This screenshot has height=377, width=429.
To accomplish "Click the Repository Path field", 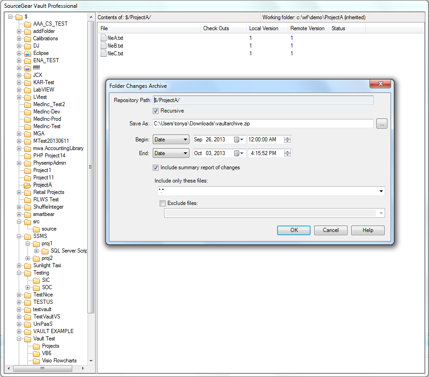I will (x=263, y=100).
